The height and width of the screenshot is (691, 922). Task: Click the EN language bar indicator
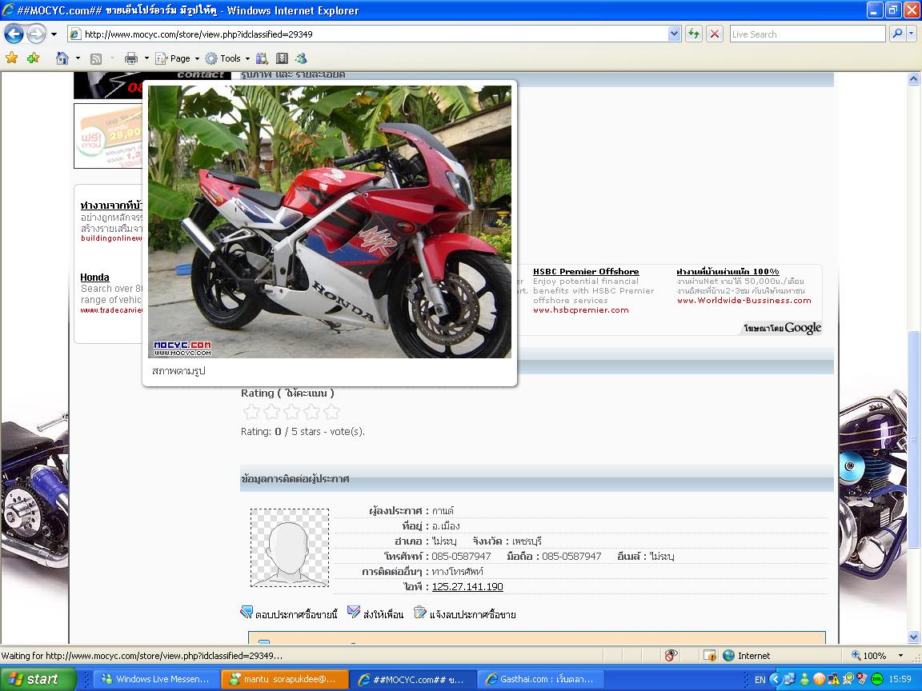(760, 679)
